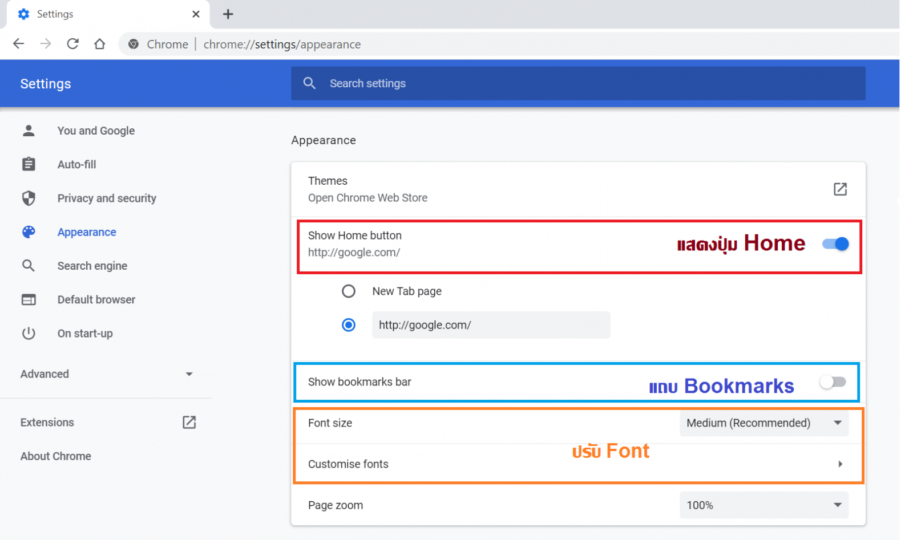The image size is (913, 540).
Task: Click the Search engine magnifier icon
Action: click(29, 266)
